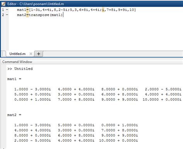183x149 pixels.
Task: Select mat2 value 9.0000 + 9.0000i
Action: (120, 136)
